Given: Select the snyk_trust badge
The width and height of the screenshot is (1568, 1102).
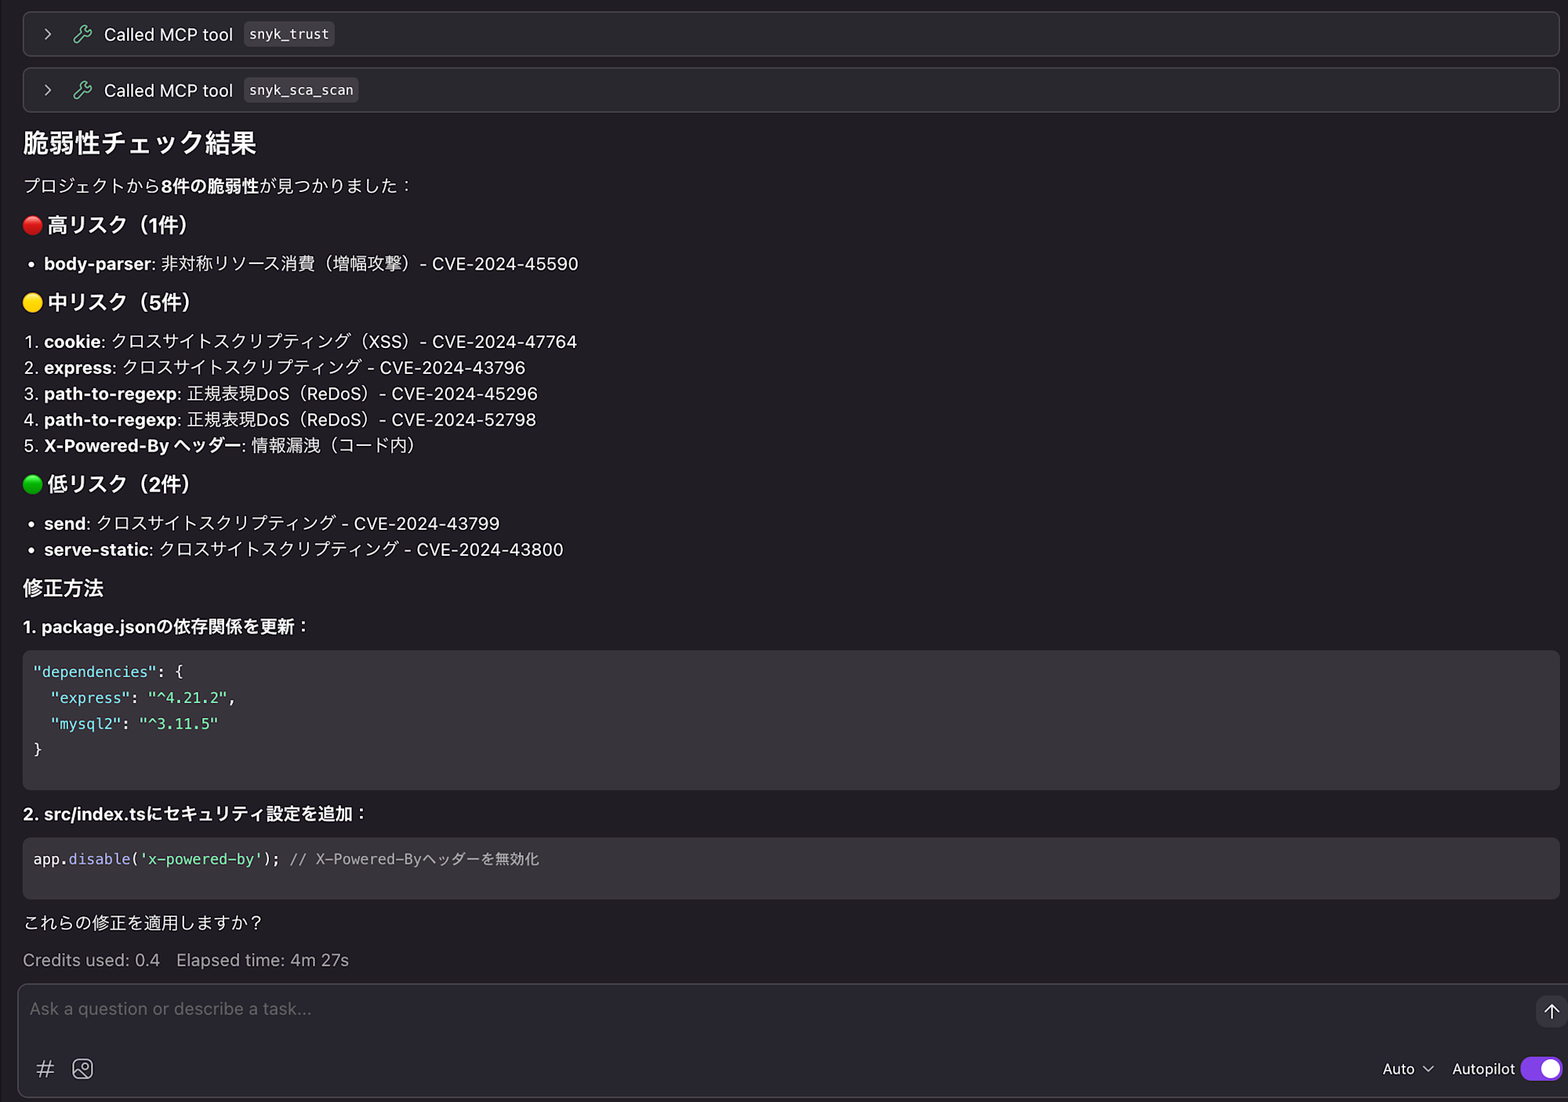Looking at the screenshot, I should click(289, 34).
